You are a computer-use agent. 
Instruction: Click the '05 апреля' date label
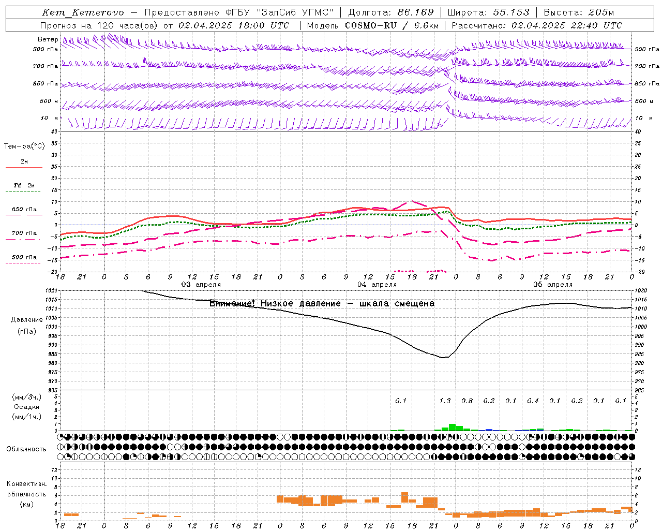tap(553, 285)
